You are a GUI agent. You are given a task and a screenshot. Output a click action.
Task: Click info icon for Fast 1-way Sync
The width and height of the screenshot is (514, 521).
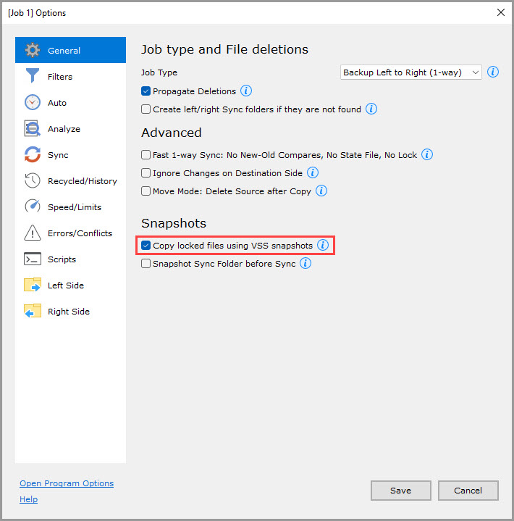pyautogui.click(x=427, y=154)
